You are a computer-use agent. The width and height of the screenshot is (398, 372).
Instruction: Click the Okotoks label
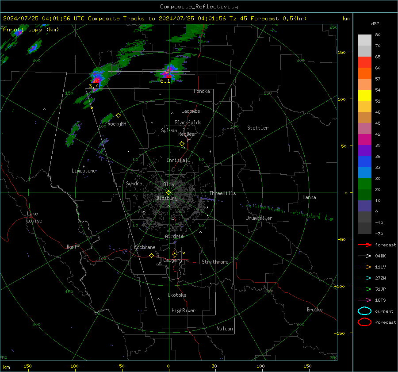(177, 295)
